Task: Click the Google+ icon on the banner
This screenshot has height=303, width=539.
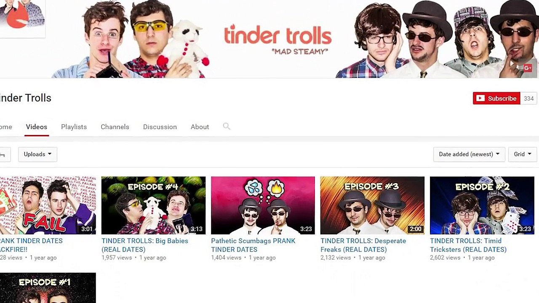Action: pos(528,68)
